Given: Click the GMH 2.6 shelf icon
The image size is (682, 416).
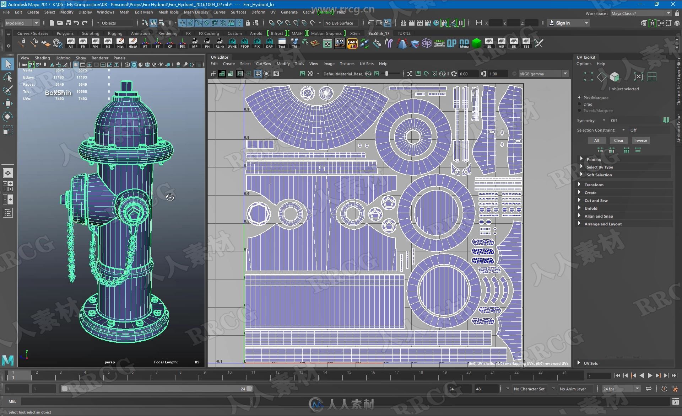Looking at the screenshot, I should (x=352, y=43).
